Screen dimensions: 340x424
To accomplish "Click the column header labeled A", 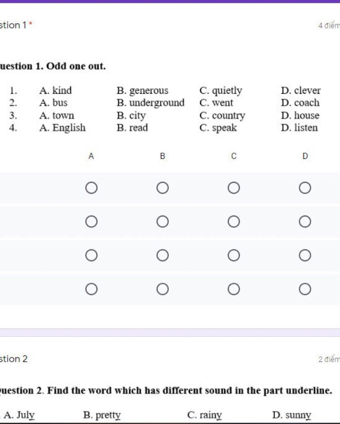I will (91, 156).
